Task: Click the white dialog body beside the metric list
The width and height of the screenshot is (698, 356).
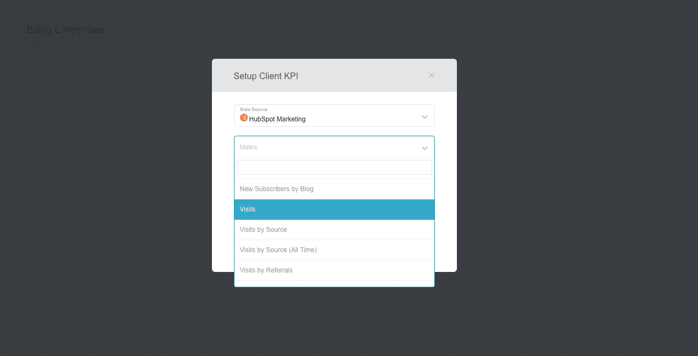Action: [445, 220]
